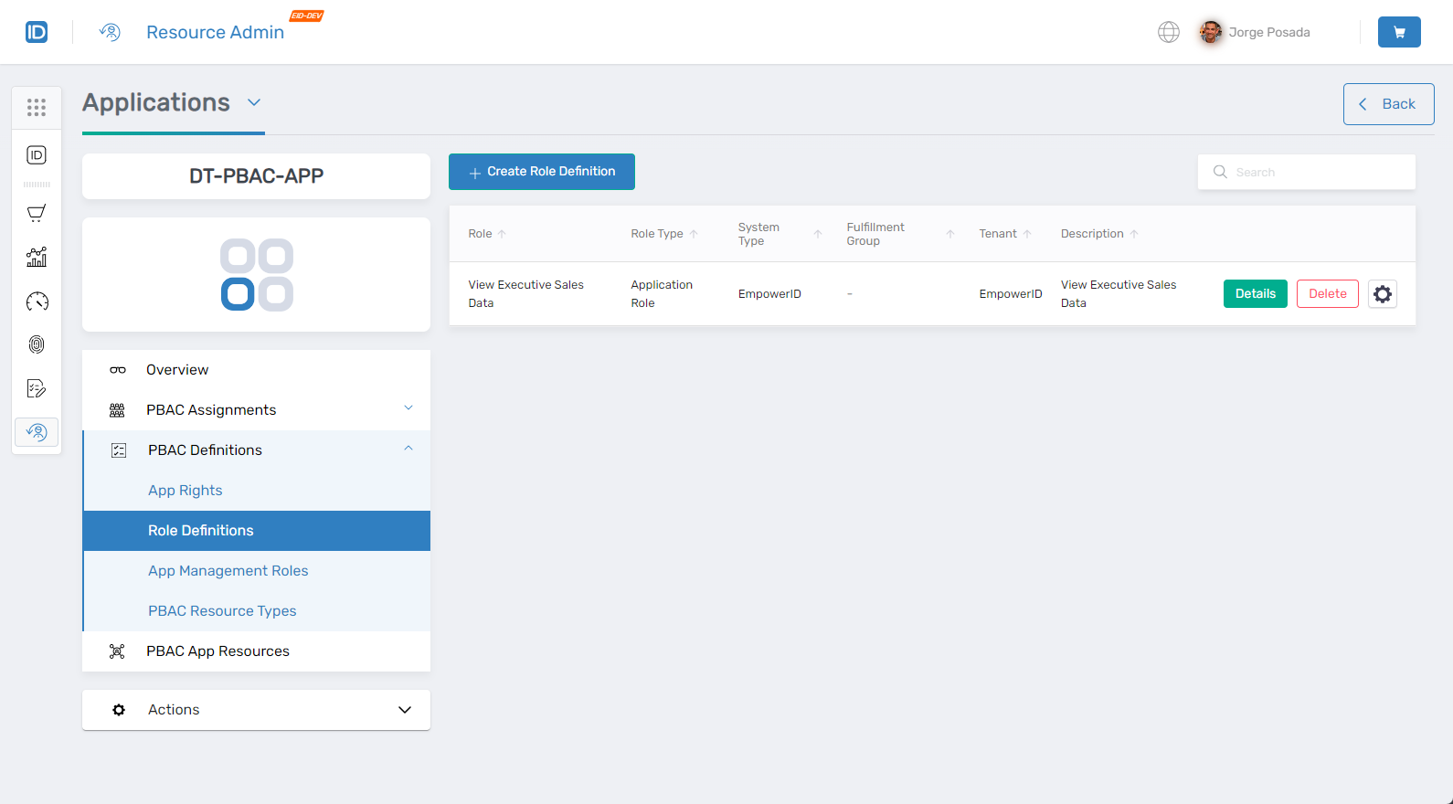Open the shopping cart button in header

(x=1398, y=32)
